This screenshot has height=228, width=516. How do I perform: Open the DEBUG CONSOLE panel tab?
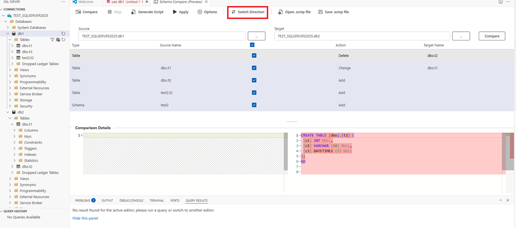pos(131,200)
